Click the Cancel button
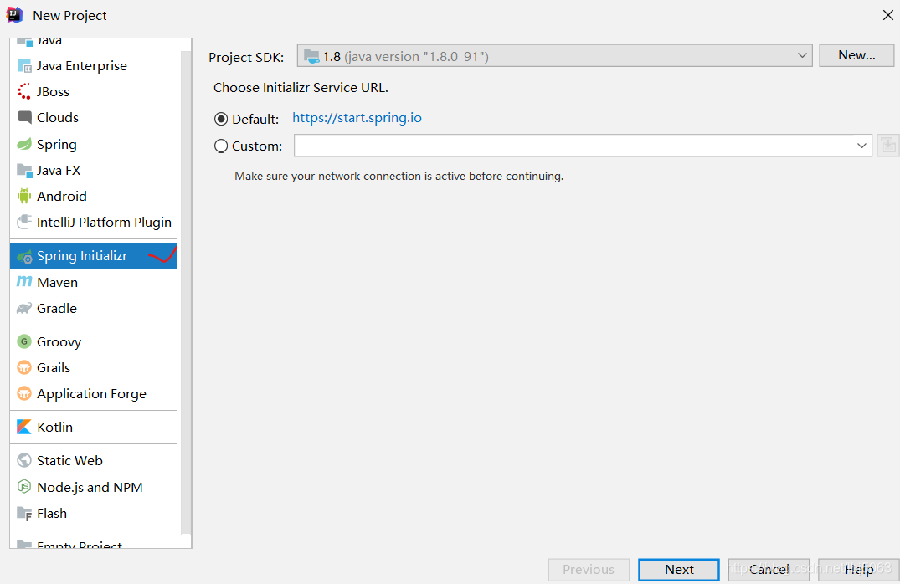 (769, 570)
